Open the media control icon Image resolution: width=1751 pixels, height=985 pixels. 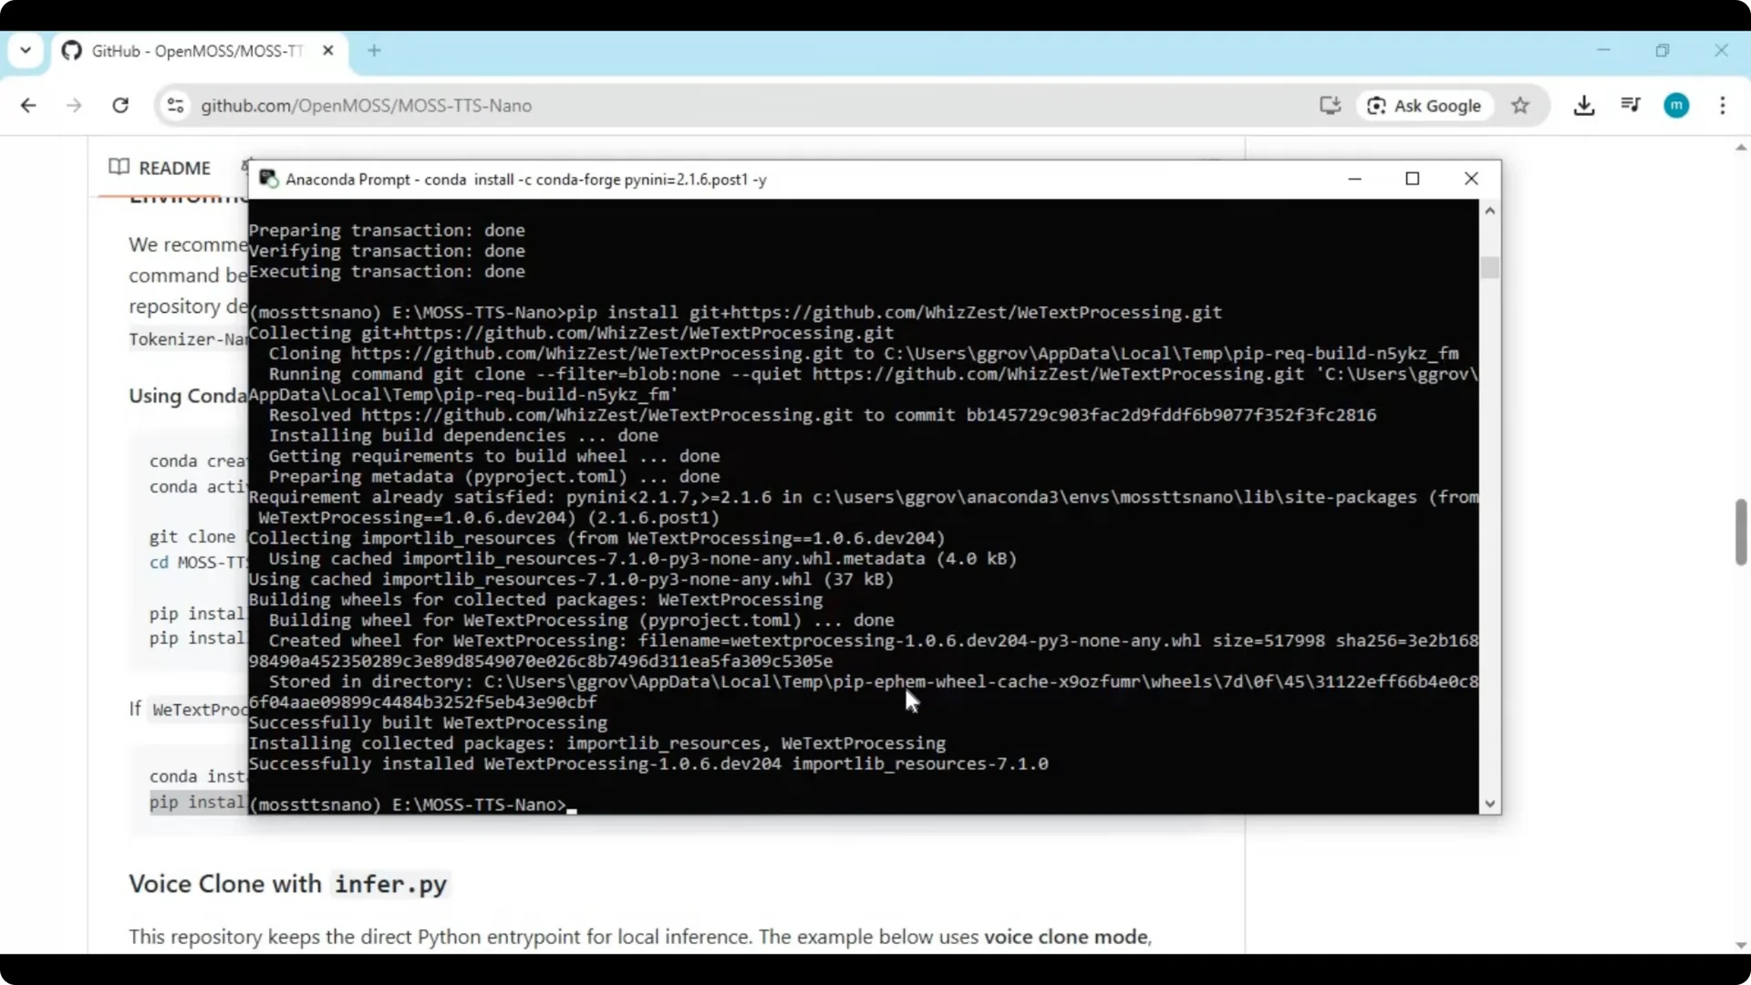1631,106
